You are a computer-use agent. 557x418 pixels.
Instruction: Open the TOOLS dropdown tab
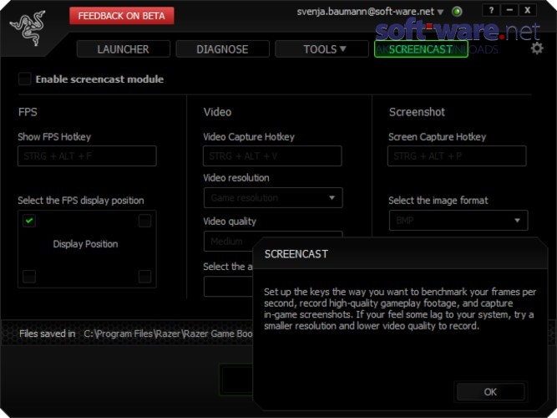(x=322, y=49)
